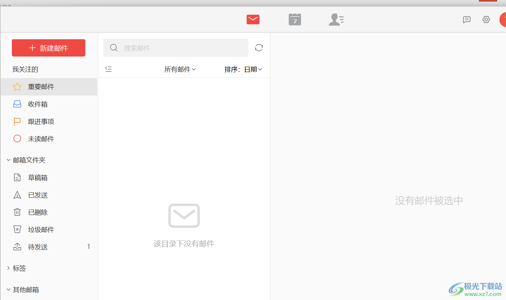The width and height of the screenshot is (506, 300).
Task: Click the 我关注的 section heading
Action: point(25,69)
